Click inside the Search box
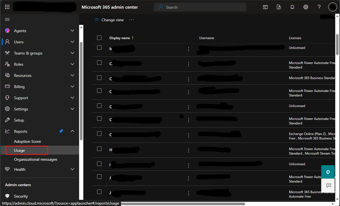The height and width of the screenshot is (206, 340). 200,7
